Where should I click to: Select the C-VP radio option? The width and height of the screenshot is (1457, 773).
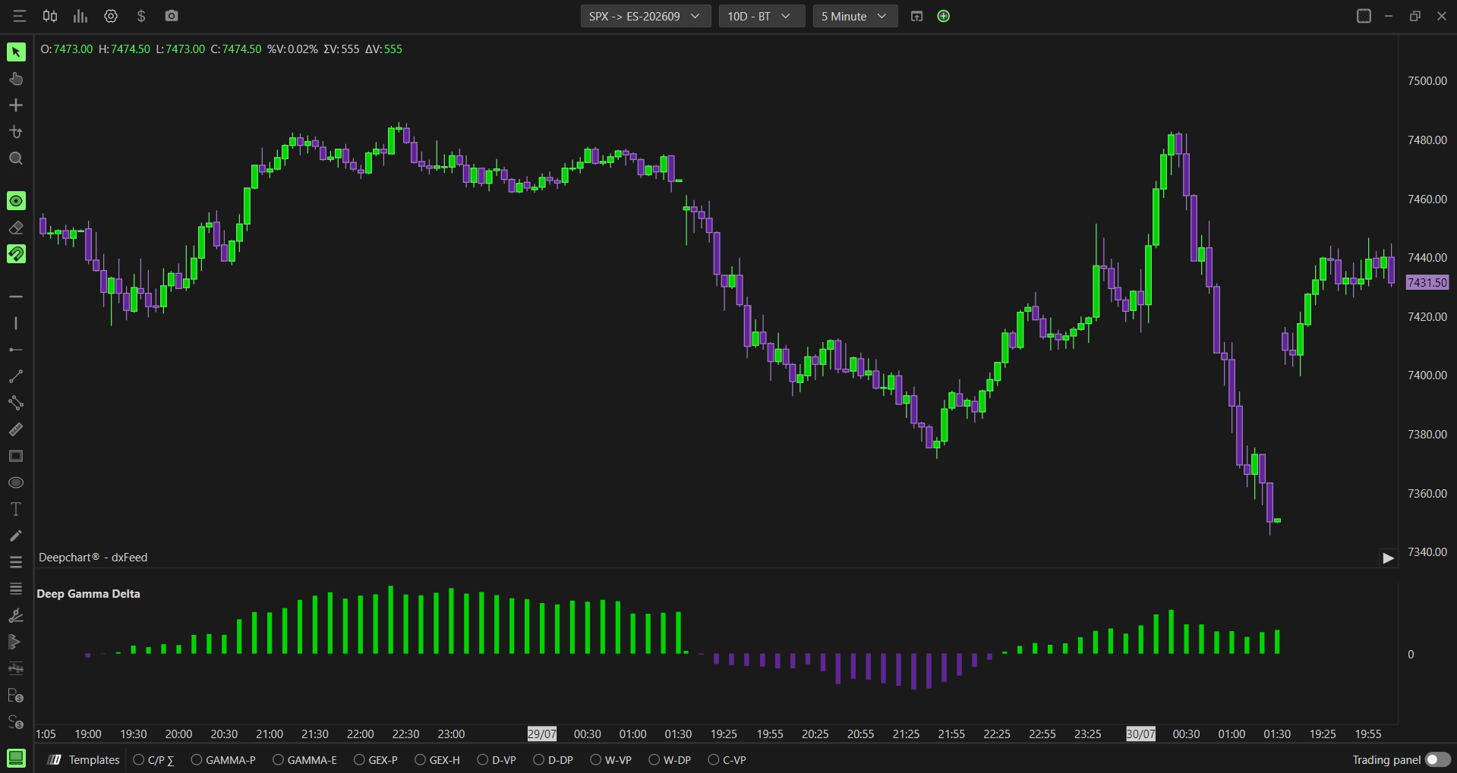tap(727, 759)
